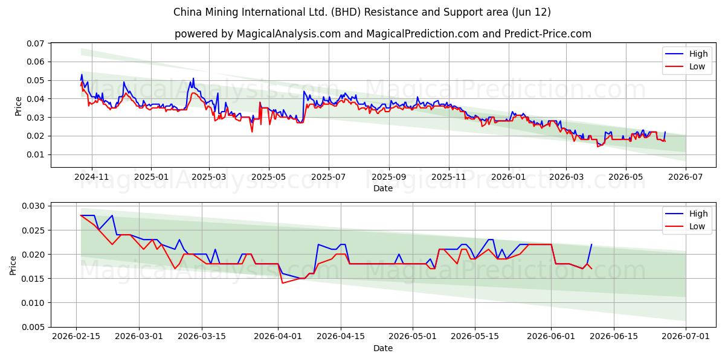Select the 0.05 price tick label

[36, 80]
